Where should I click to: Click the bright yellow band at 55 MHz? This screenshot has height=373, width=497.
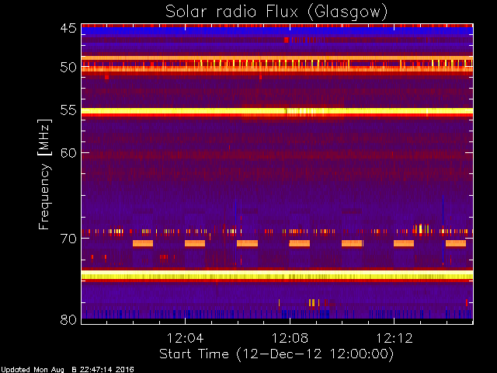pyautogui.click(x=277, y=111)
